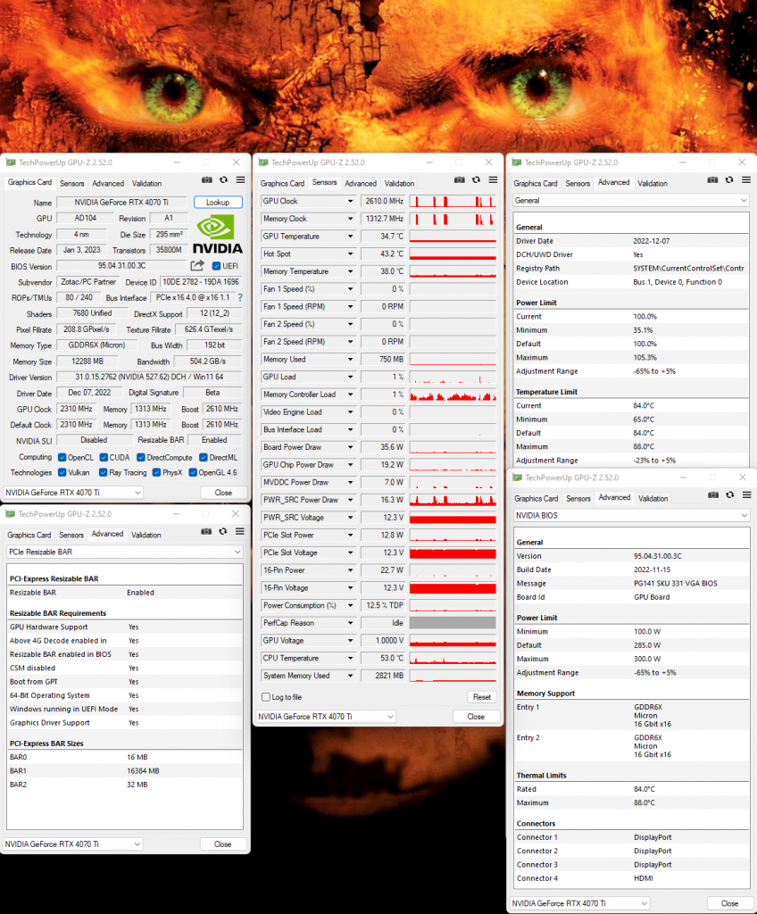Toggle the Vulkan checkbox
This screenshot has height=914, width=757.
(x=62, y=473)
